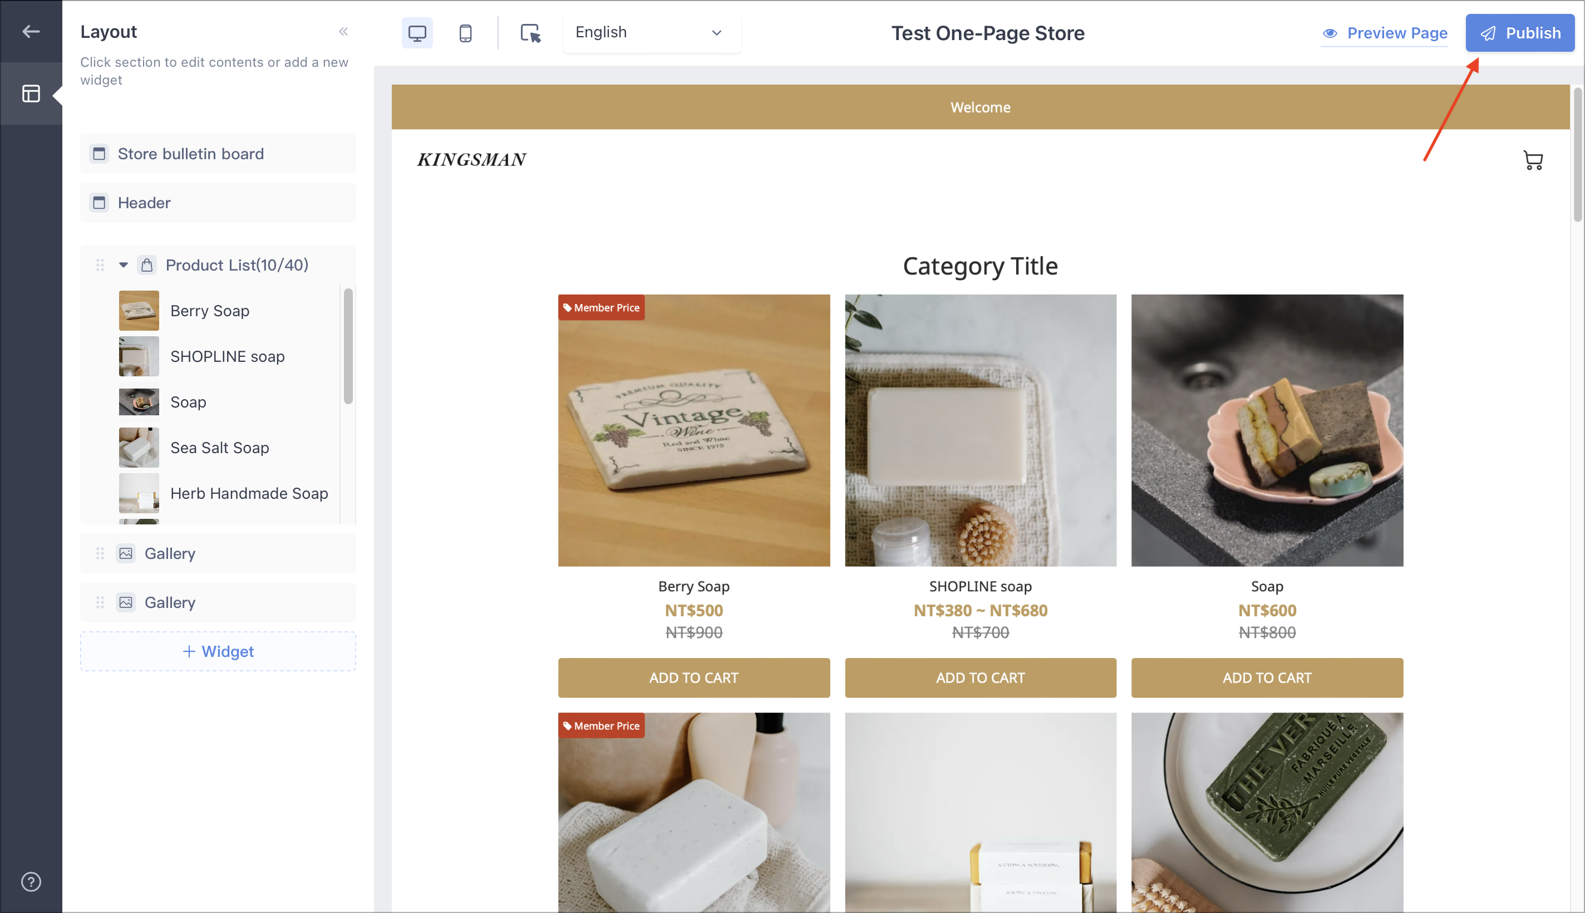Grab the Product List drag handle
This screenshot has height=913, width=1585.
pos(100,265)
